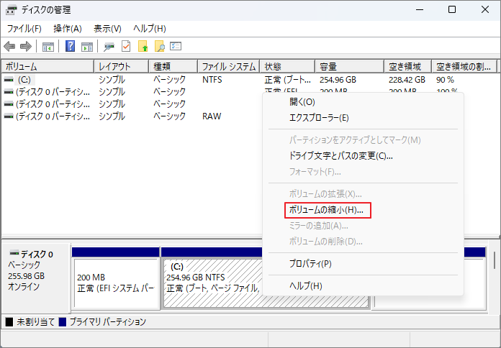Select プロパティ(P) in the context menu
The height and width of the screenshot is (348, 501).
pyautogui.click(x=363, y=264)
